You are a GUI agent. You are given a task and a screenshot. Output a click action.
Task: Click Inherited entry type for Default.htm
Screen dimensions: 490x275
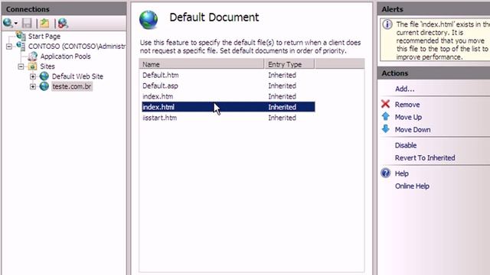click(282, 75)
